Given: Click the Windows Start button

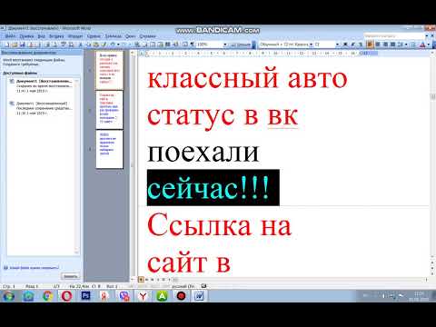Looking at the screenshot, I should coord(8,296).
